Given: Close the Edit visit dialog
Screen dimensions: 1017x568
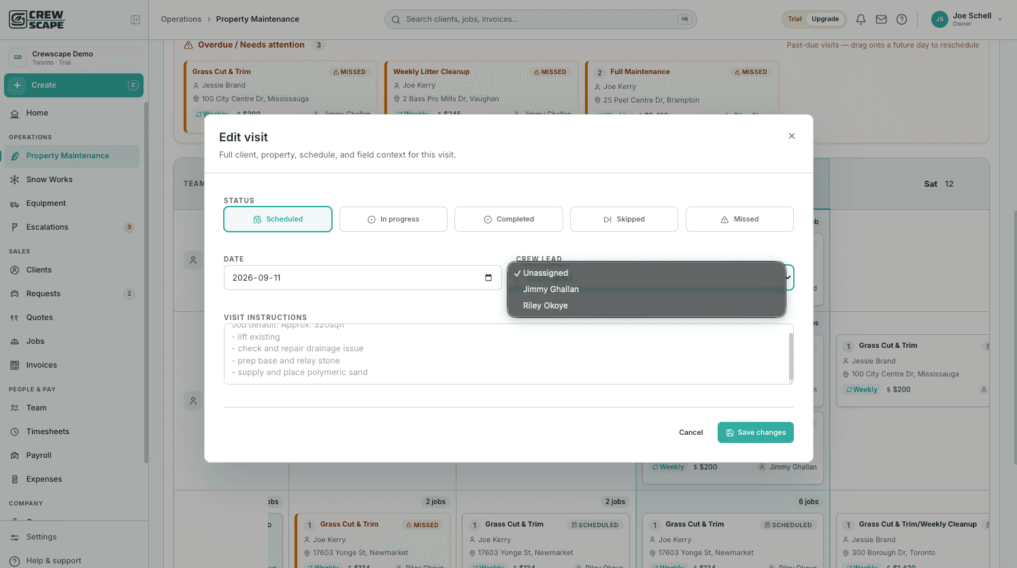Looking at the screenshot, I should 792,136.
